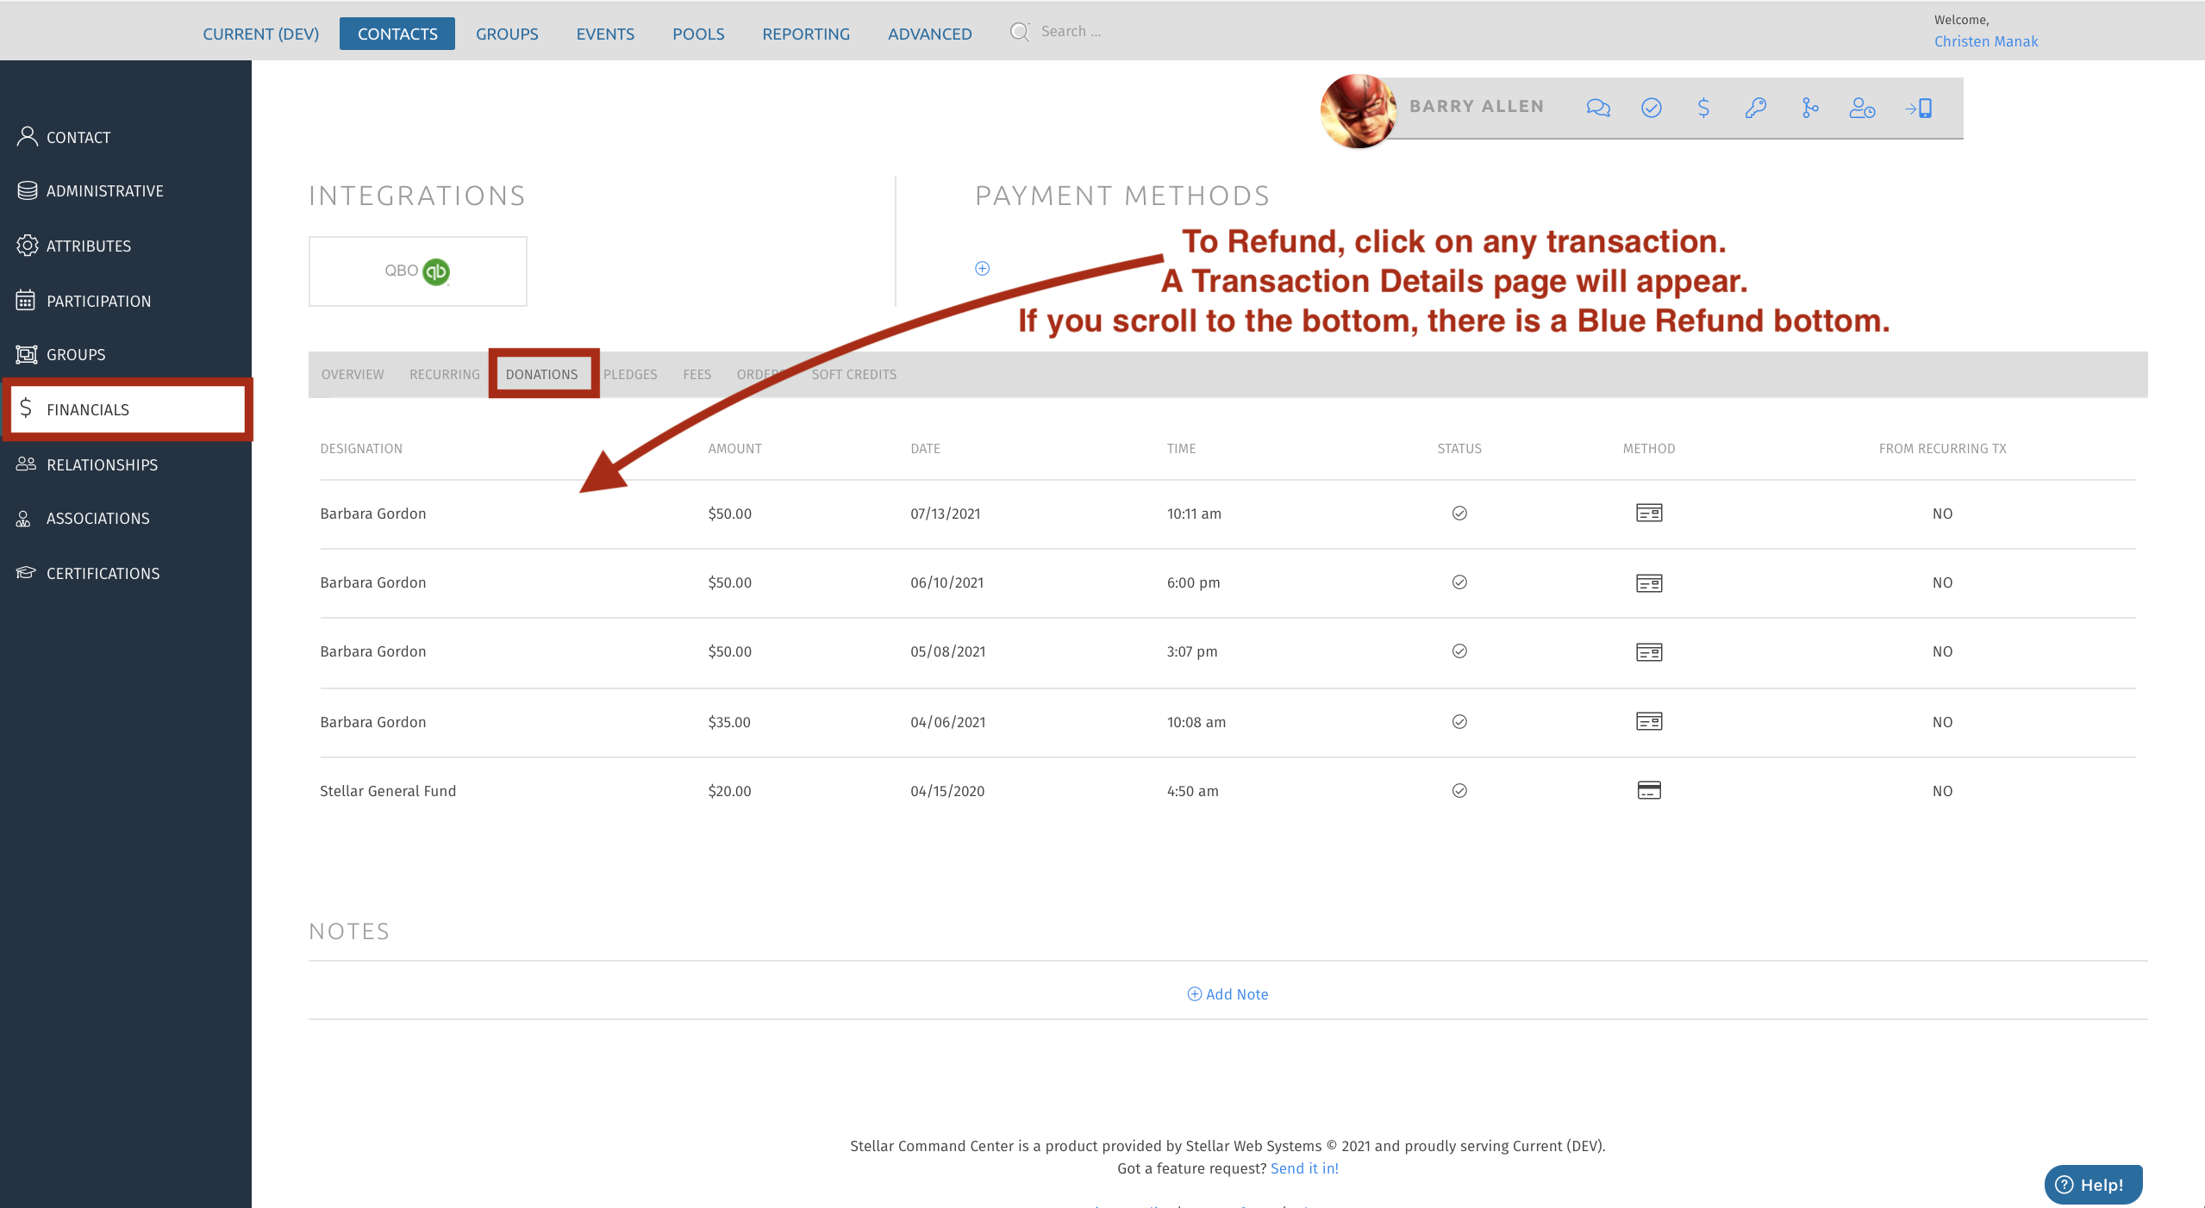
Task: Click status check for 07/13/2021 donation
Action: coord(1459,514)
